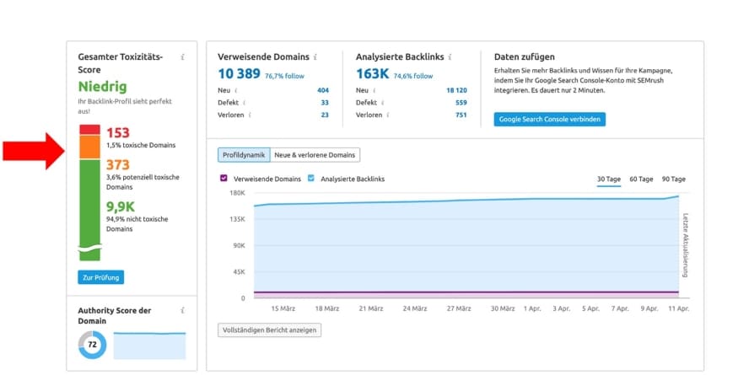Click the 9,9K non-toxic domains number
This screenshot has width=749, height=375.
[121, 206]
